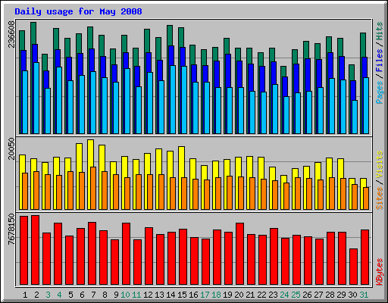Click the red KBytes bar for day 20
Image resolution: width=388 pixels, height=303 pixels.
(239, 254)
